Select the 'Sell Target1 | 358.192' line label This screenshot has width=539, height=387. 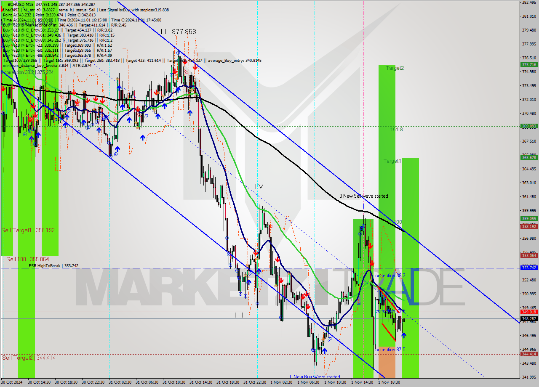pos(28,230)
